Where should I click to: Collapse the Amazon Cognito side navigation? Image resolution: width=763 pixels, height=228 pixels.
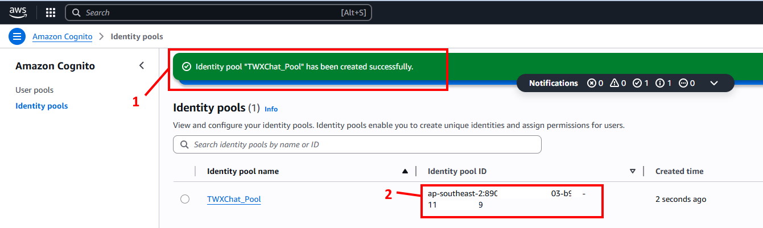click(142, 66)
